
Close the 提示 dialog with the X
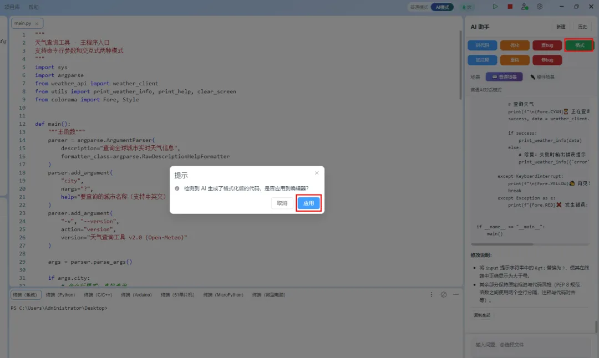tap(317, 173)
